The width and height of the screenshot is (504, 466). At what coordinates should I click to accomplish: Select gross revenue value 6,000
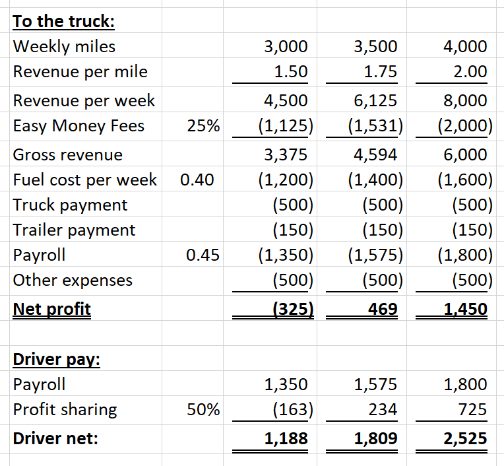(x=465, y=154)
